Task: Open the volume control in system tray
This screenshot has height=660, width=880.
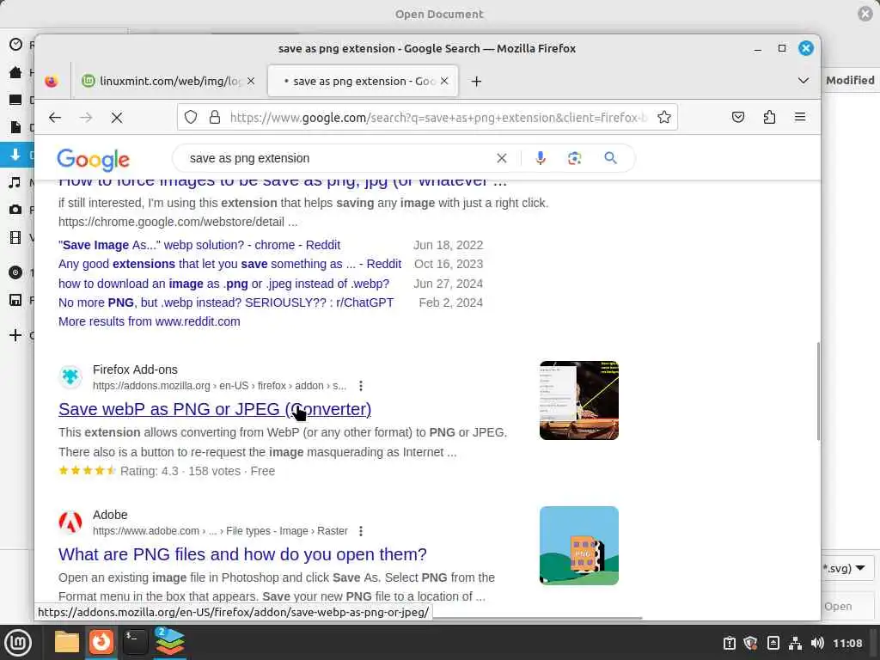Action: pos(818,643)
